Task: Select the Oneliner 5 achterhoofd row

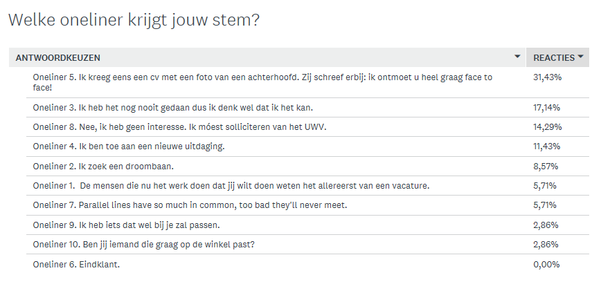Action: (x=307, y=82)
